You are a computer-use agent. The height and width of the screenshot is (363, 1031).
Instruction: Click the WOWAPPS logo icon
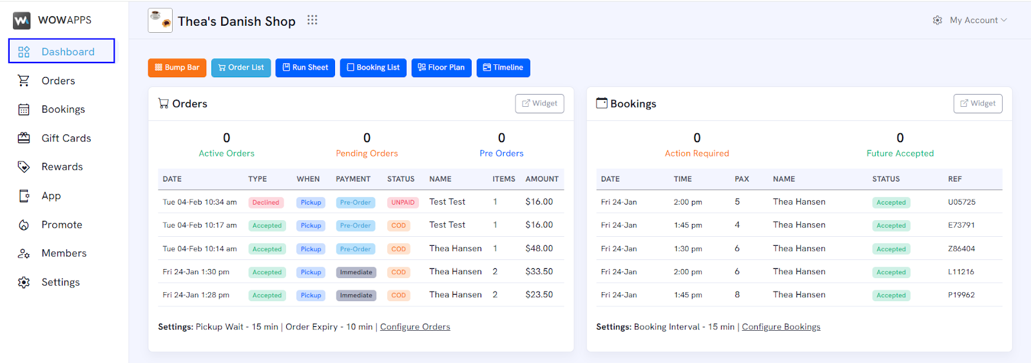(22, 21)
